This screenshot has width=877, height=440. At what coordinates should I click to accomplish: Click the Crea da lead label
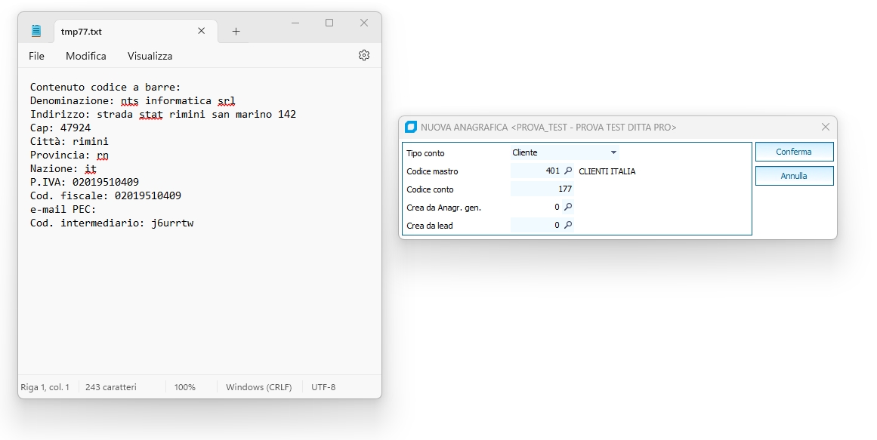(x=430, y=226)
